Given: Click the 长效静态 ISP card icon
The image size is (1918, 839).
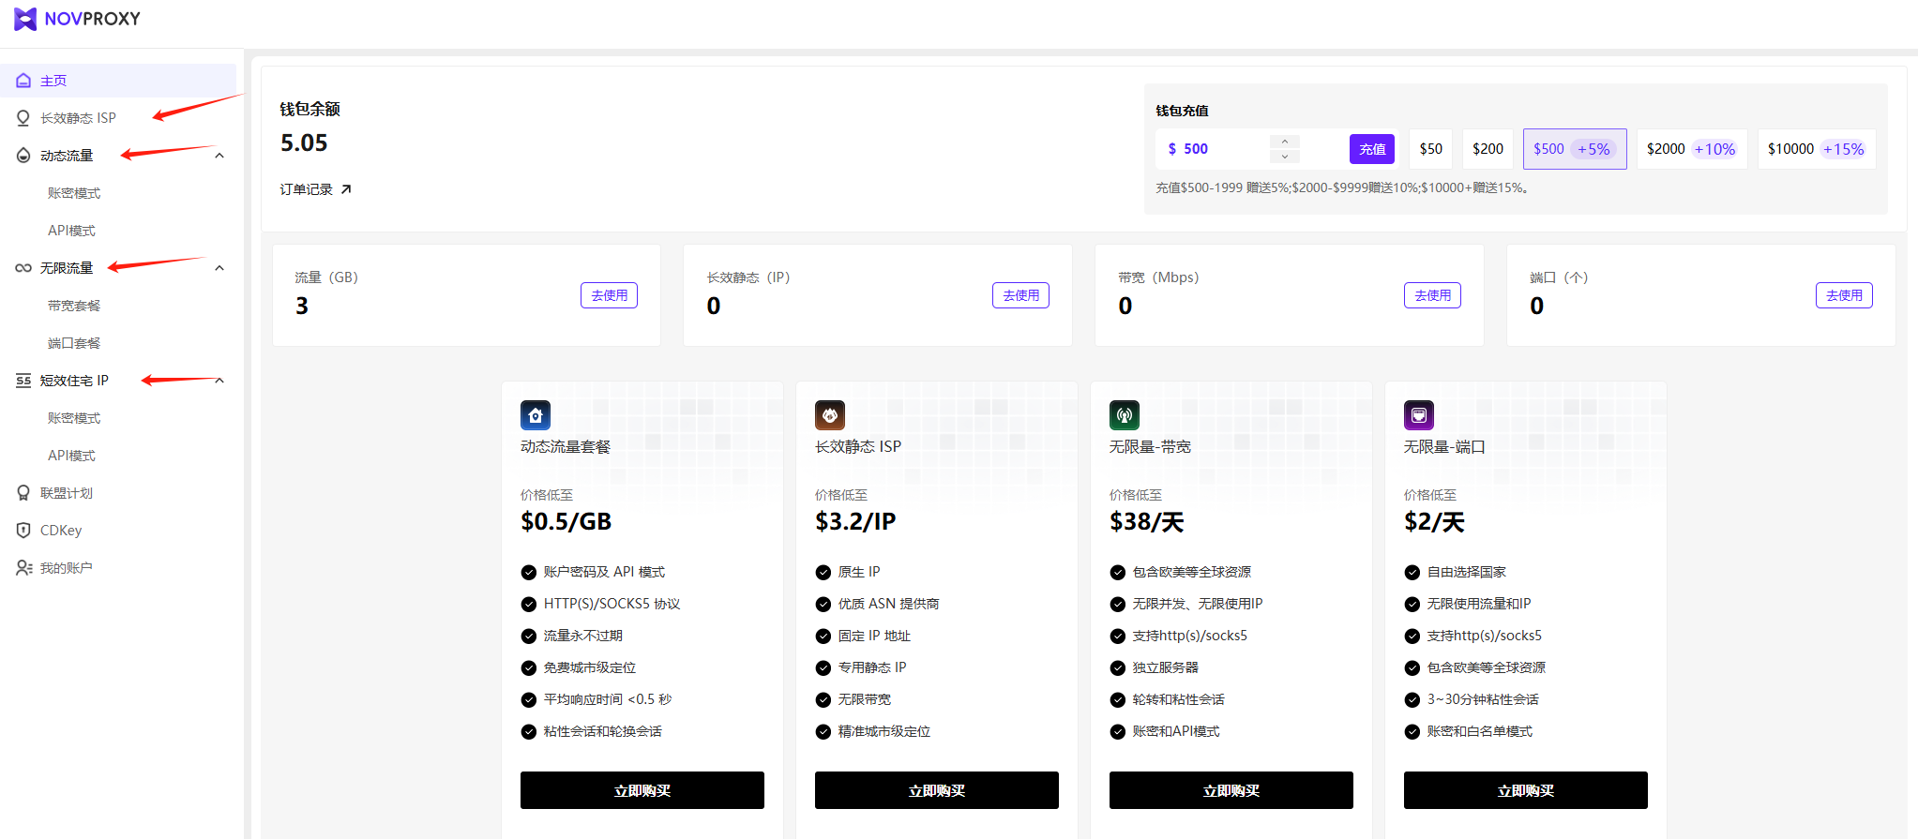Looking at the screenshot, I should click(x=830, y=415).
